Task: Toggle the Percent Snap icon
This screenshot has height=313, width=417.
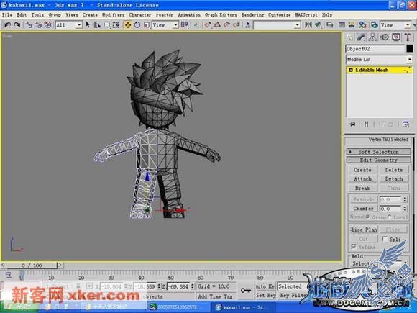Action: point(226,25)
